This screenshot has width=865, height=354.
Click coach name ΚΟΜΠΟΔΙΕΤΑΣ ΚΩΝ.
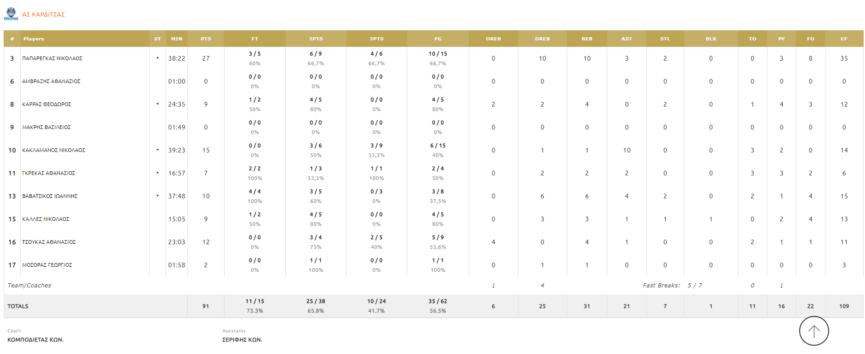pyautogui.click(x=35, y=340)
